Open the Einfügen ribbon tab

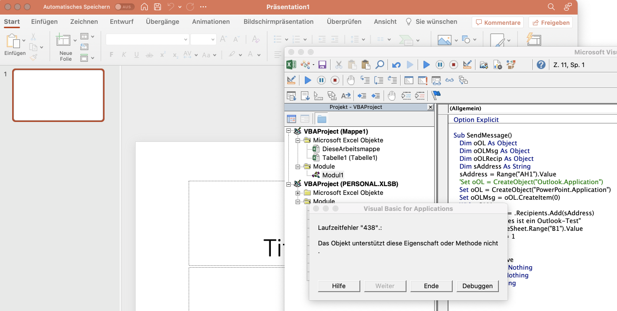[x=44, y=21]
